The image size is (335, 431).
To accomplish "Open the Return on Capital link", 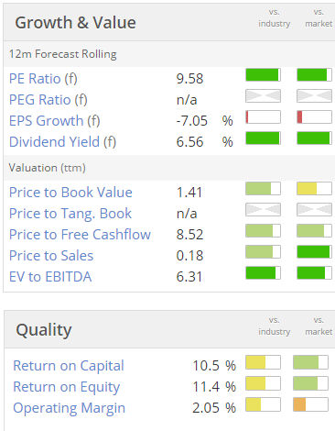I will click(69, 366).
